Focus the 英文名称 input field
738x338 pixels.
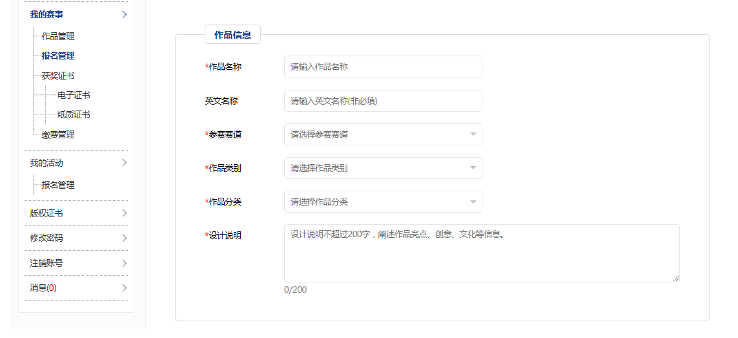coord(383,101)
